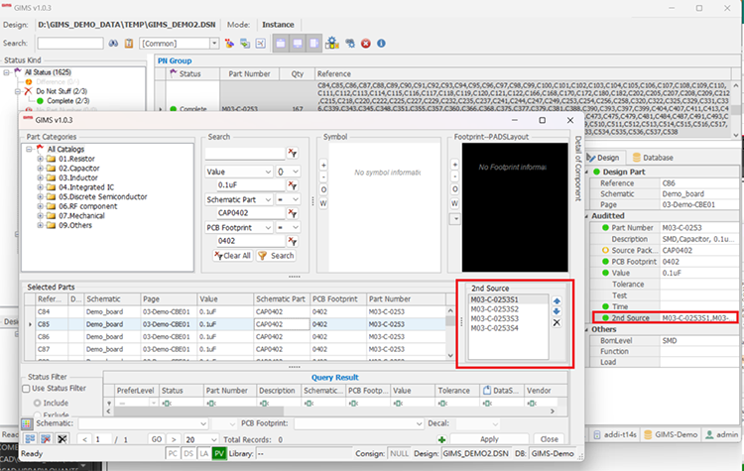Move 2nd Source item down with blue arrow
Image resolution: width=744 pixels, height=471 pixels.
tap(557, 311)
